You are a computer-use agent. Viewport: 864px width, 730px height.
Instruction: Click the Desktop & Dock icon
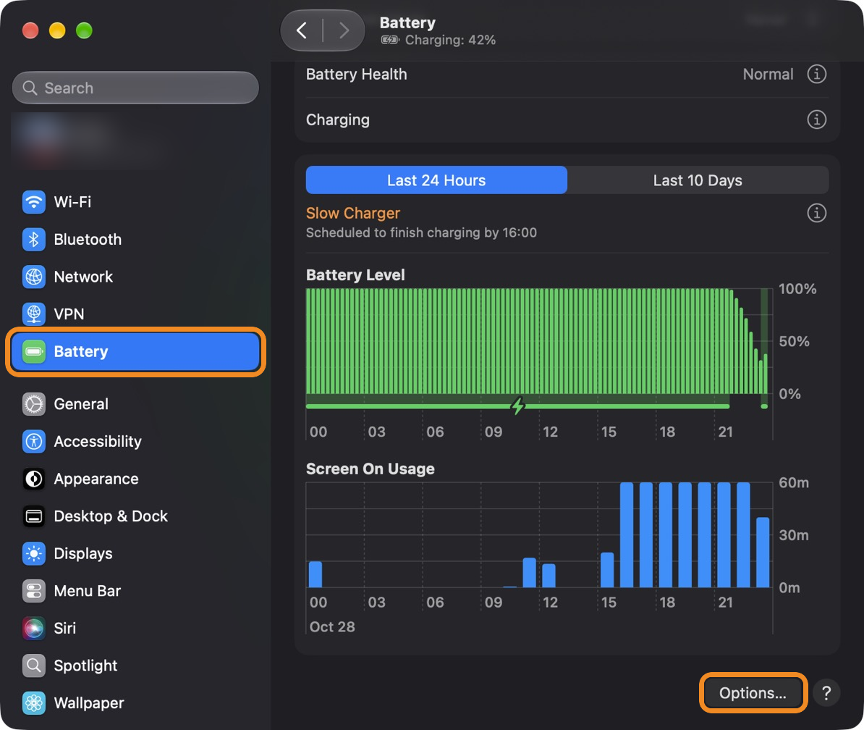[x=33, y=516]
